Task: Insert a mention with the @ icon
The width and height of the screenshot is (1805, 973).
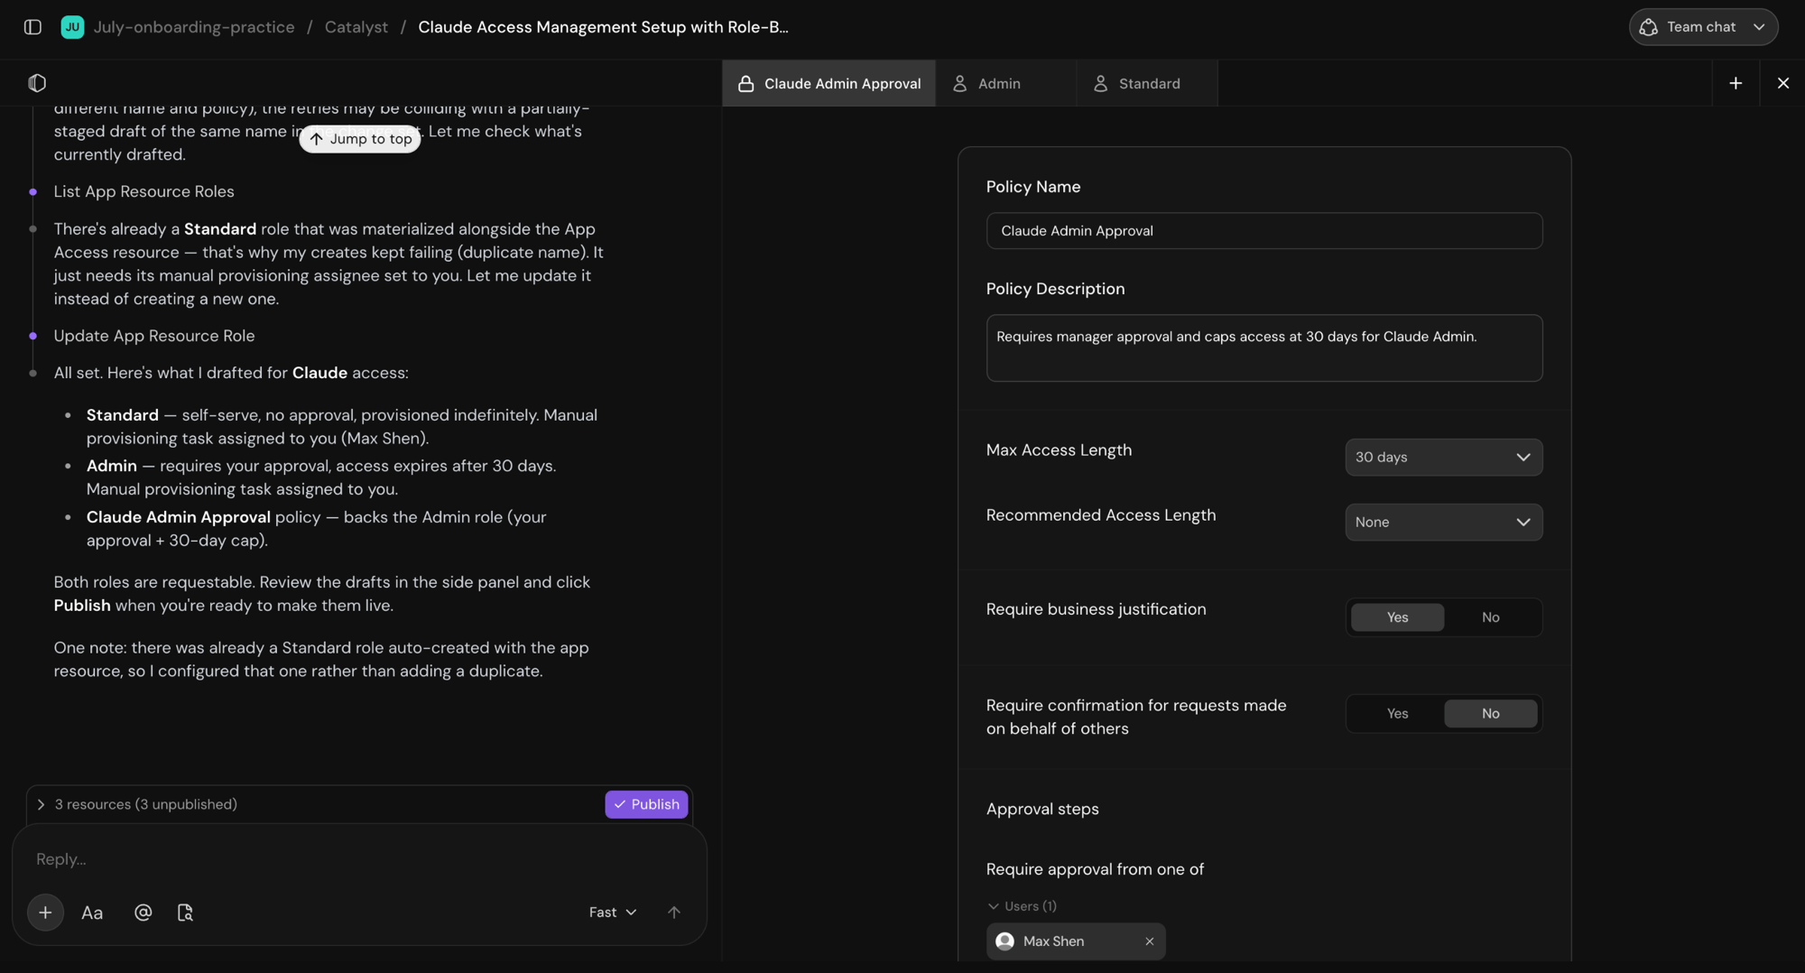Action: [143, 913]
